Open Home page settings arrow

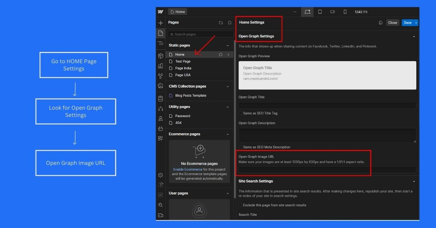(x=228, y=54)
